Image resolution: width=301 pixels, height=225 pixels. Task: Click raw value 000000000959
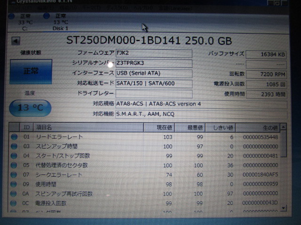pos(261,184)
